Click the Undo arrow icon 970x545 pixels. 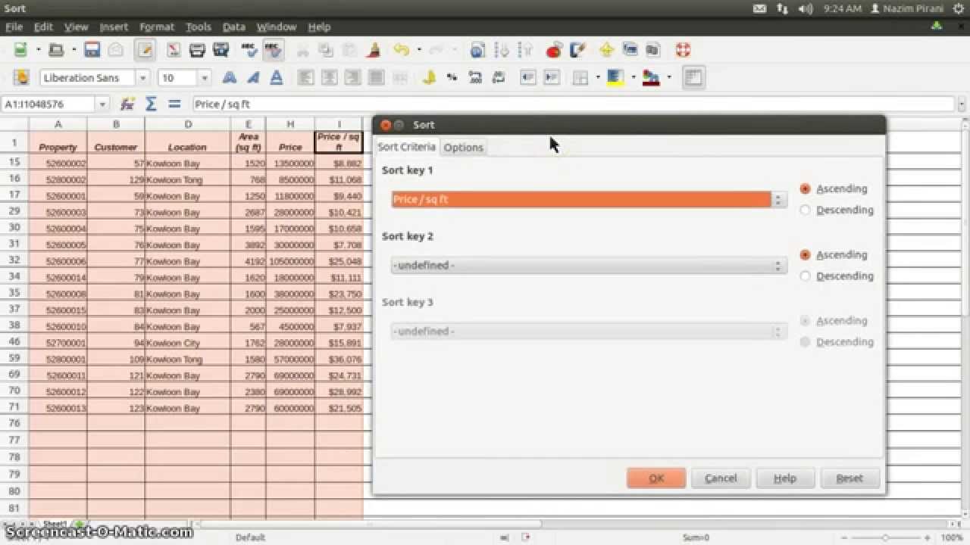tap(401, 51)
